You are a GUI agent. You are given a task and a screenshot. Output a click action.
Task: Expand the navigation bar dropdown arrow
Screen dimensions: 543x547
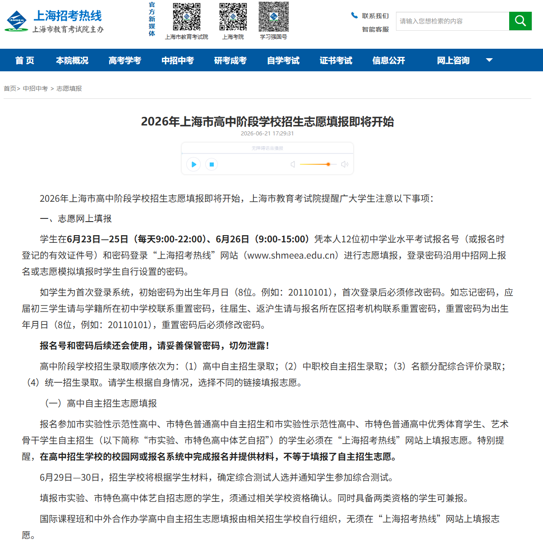(489, 60)
